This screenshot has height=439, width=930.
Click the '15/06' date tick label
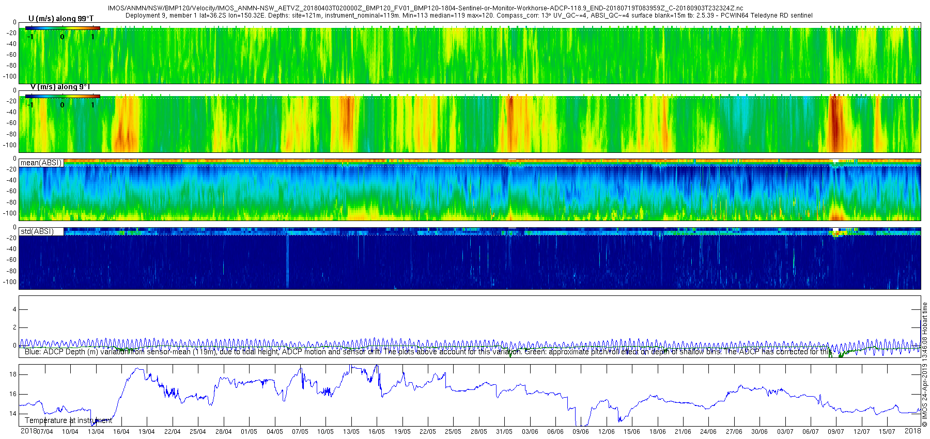pyautogui.click(x=632, y=432)
